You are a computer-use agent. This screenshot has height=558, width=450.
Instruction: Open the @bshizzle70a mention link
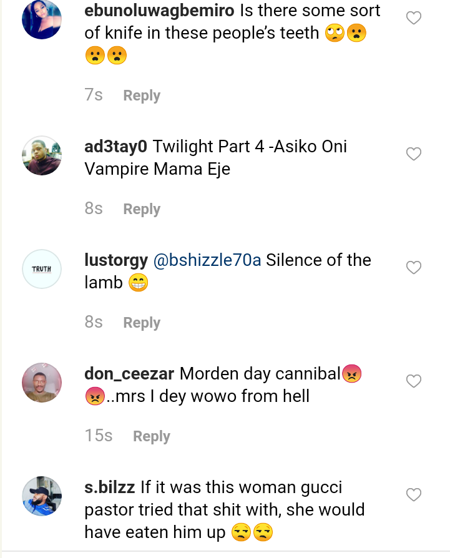click(207, 260)
